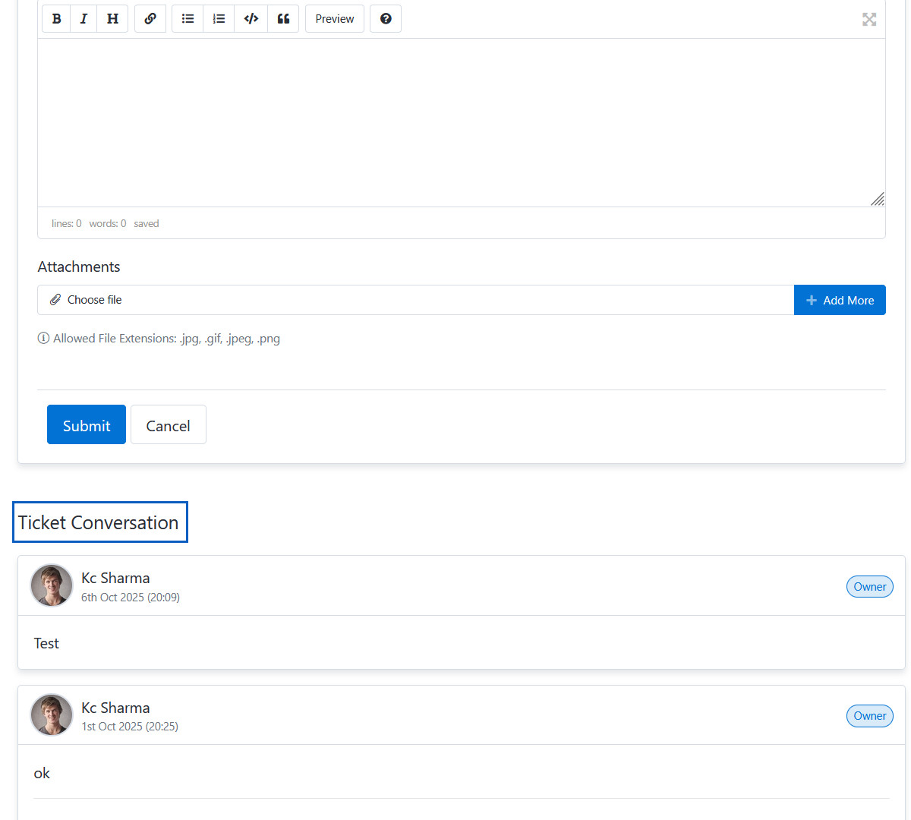Click inside the reply text area

click(455, 121)
